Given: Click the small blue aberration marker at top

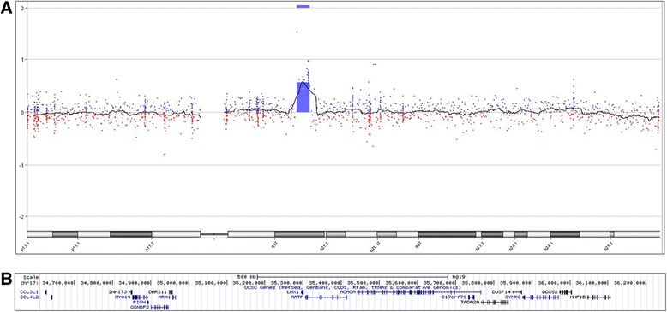Looking at the screenshot, I should pyautogui.click(x=303, y=6).
